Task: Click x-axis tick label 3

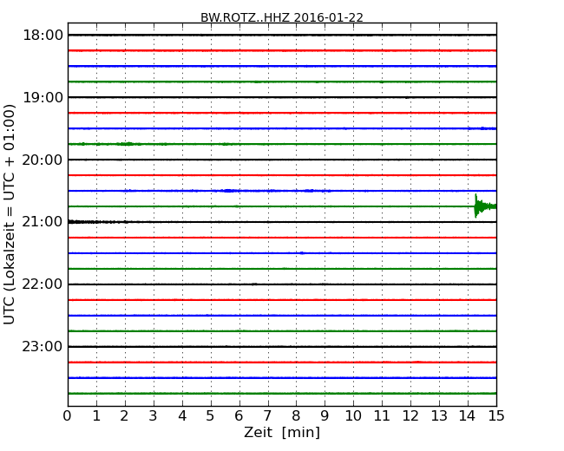Action: (154, 416)
